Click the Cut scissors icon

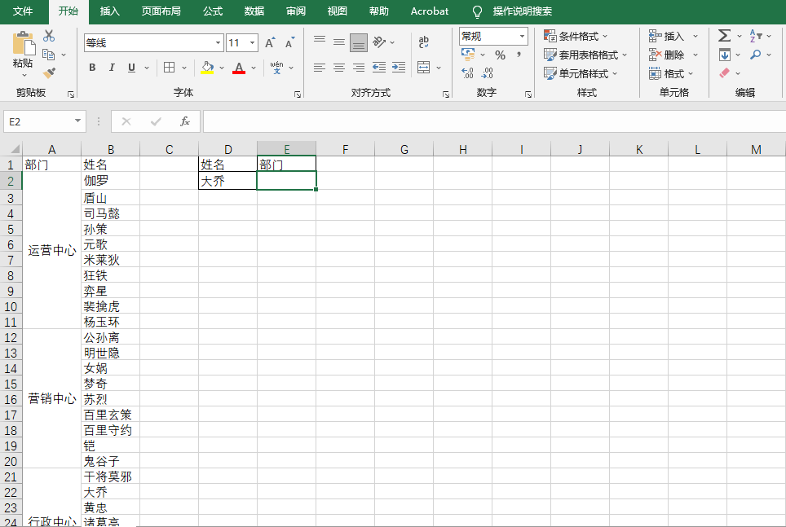49,36
